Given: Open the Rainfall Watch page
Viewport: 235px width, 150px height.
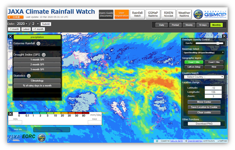Looking at the screenshot, I should click(137, 14).
